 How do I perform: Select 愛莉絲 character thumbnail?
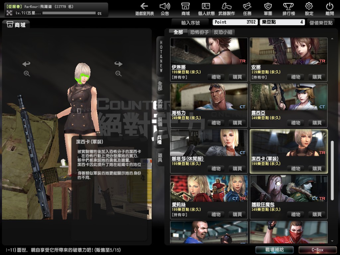point(209,189)
